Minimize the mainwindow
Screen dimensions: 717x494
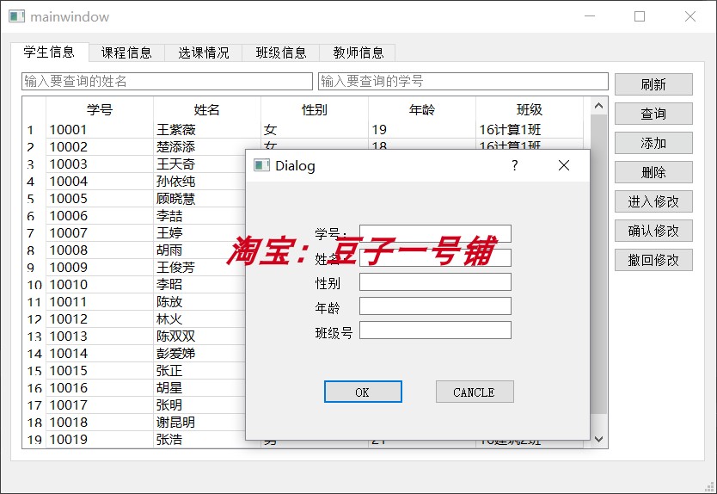(x=590, y=16)
